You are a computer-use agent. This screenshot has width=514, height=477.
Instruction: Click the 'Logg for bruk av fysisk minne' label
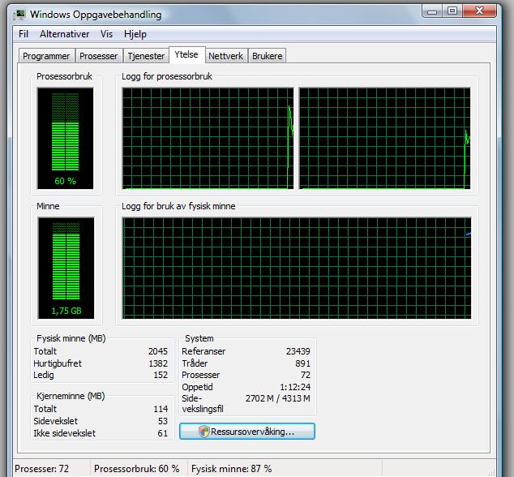point(178,206)
